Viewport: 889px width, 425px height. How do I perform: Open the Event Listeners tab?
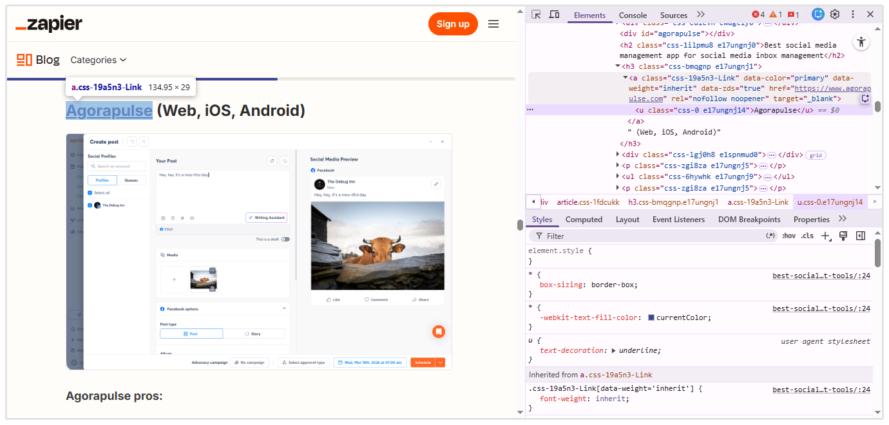click(679, 220)
